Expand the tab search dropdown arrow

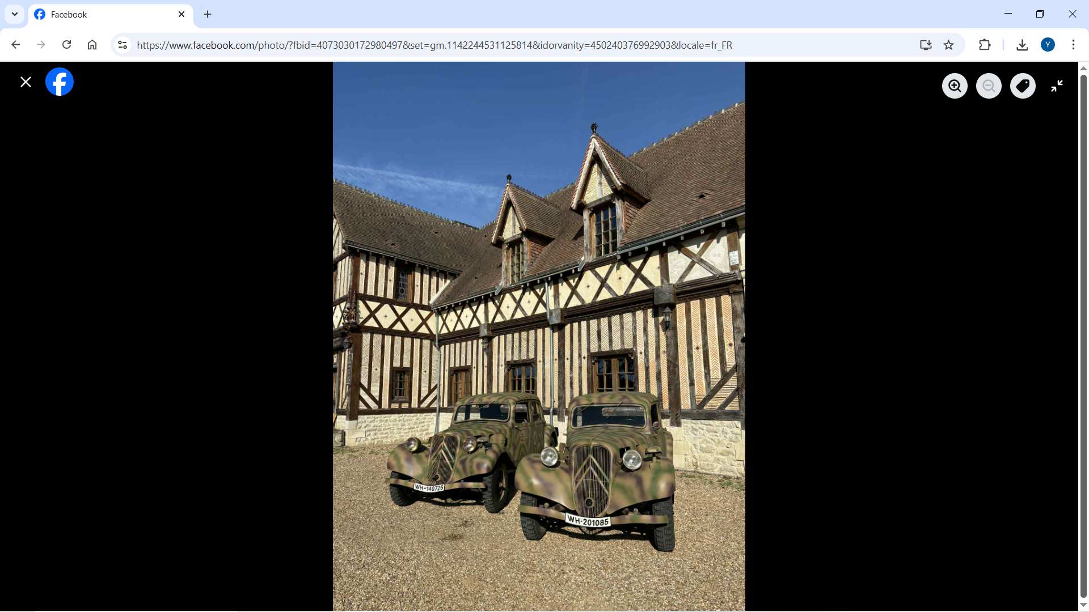tap(15, 14)
